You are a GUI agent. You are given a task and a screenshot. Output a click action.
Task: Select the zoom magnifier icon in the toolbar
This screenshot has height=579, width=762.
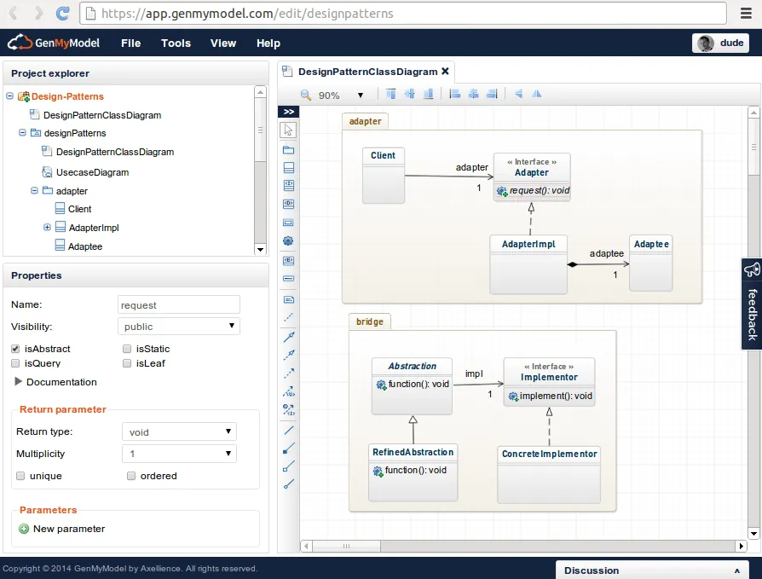tap(305, 94)
